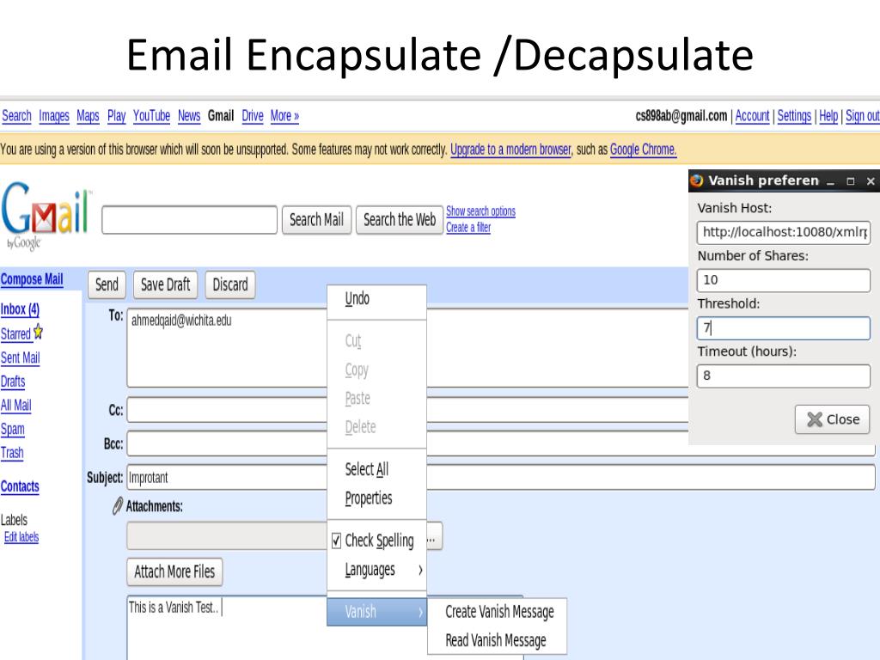
Task: Click Edit labels link
Action: pos(21,537)
